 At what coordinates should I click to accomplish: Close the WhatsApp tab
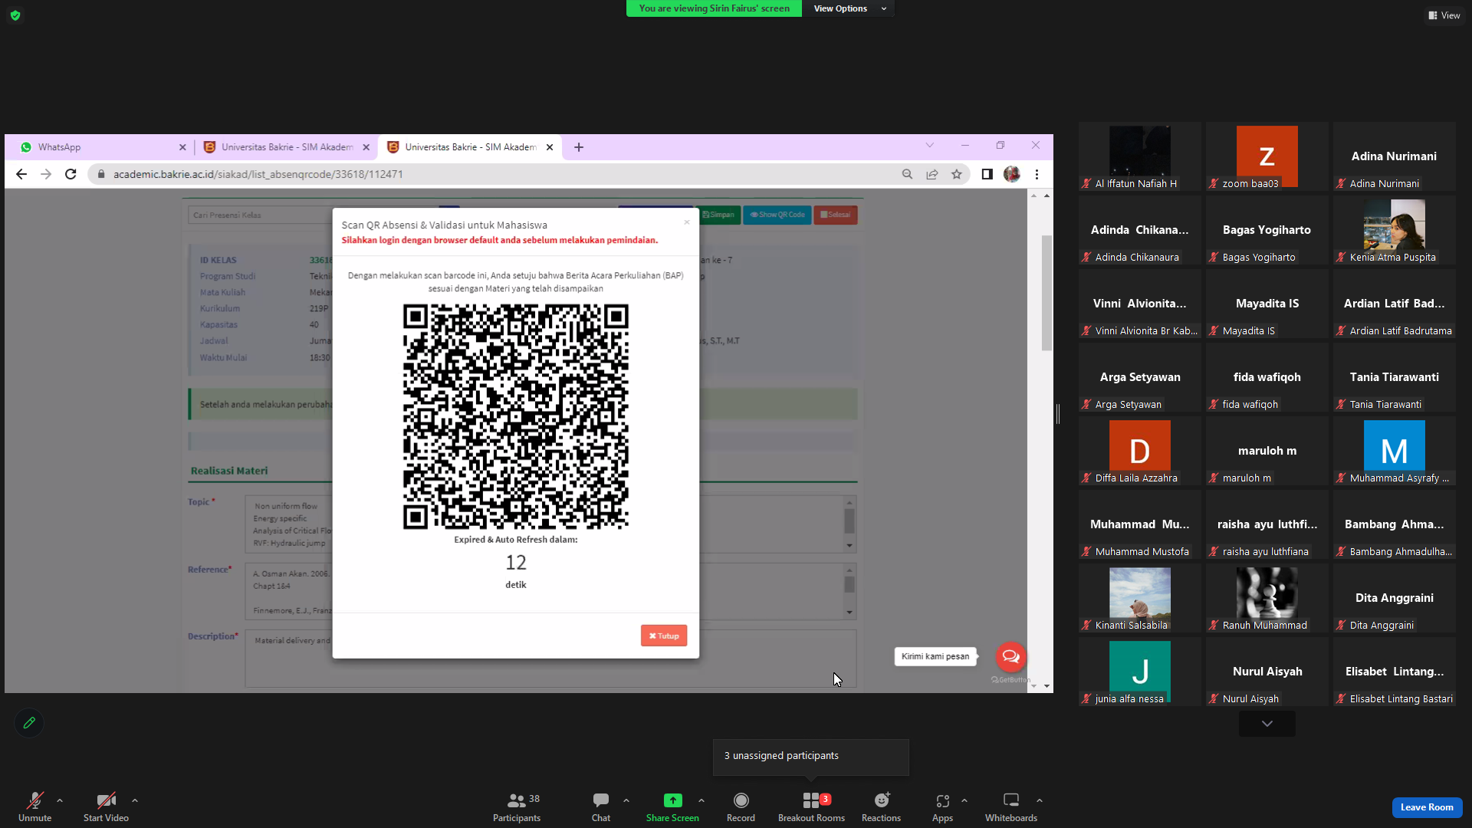click(182, 147)
